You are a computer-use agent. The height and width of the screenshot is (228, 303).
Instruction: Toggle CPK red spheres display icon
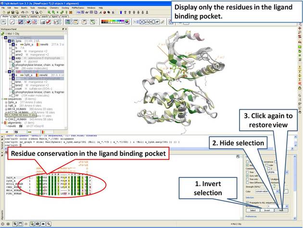pyautogui.click(x=28, y=22)
